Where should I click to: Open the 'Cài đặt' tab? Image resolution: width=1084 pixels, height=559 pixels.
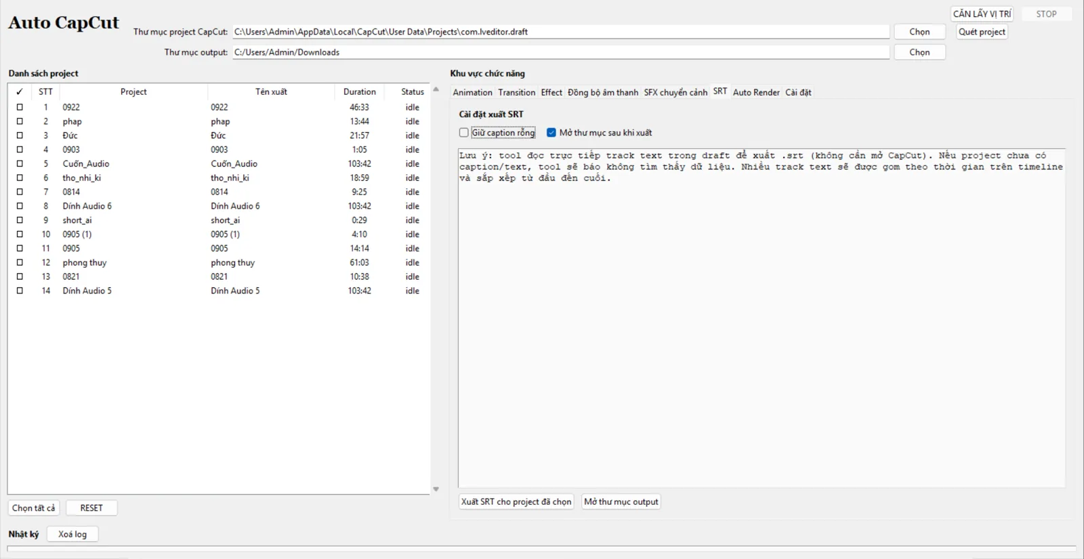(798, 92)
